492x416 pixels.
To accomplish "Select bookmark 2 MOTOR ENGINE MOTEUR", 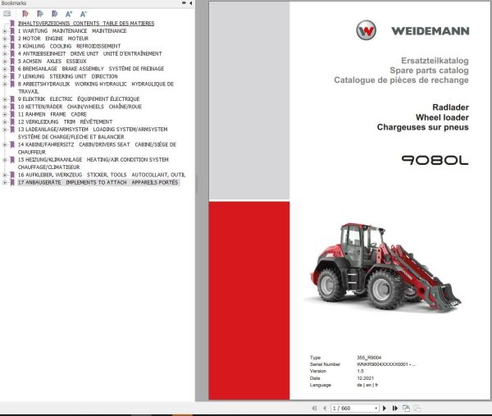I will click(53, 39).
